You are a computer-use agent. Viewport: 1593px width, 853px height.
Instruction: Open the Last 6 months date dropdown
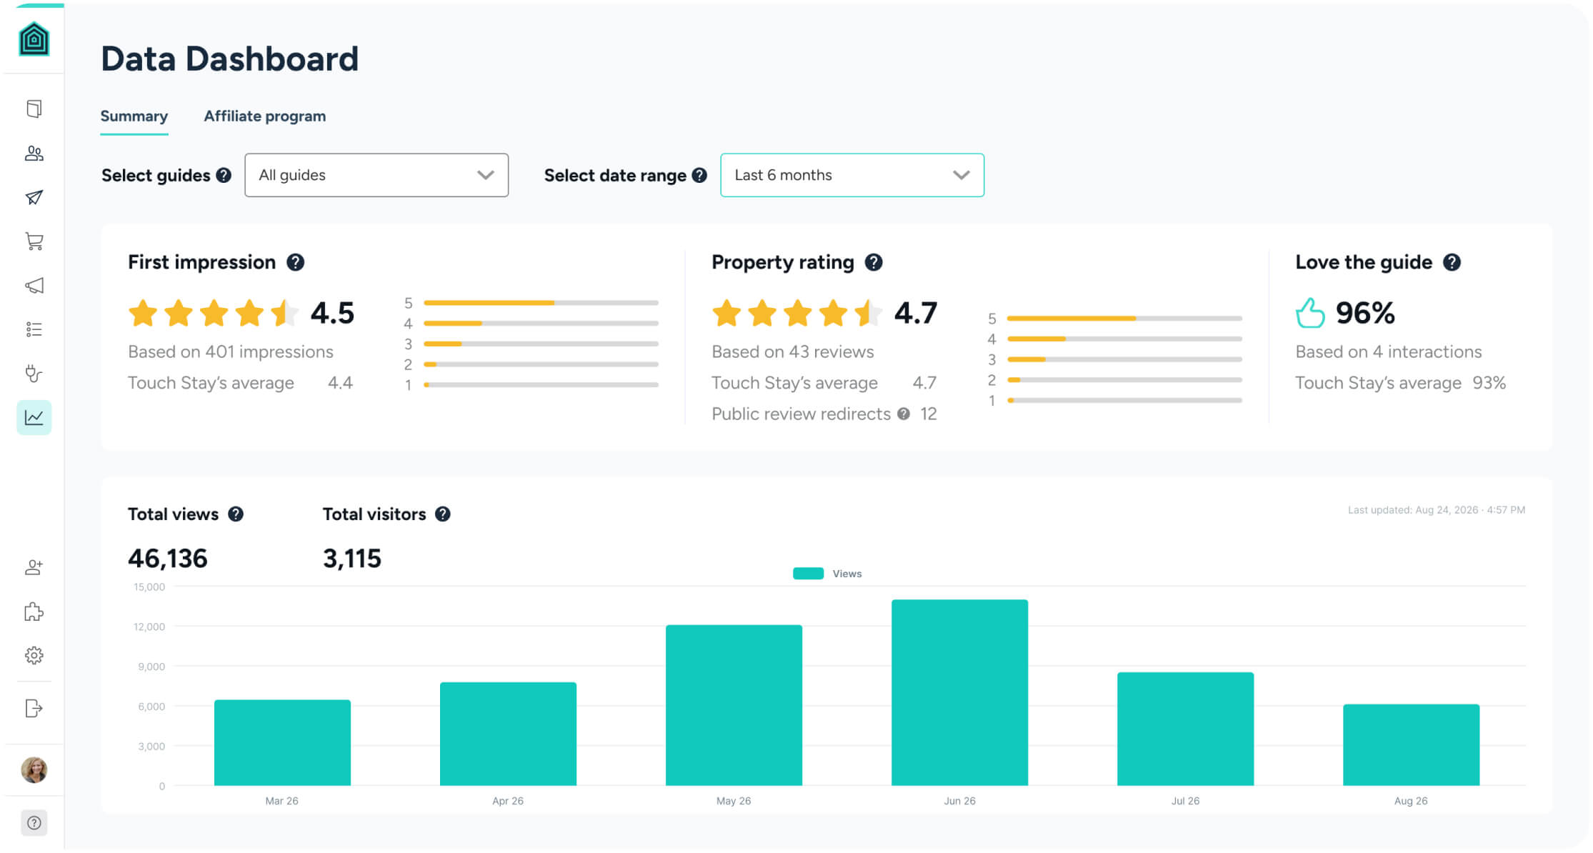tap(852, 175)
